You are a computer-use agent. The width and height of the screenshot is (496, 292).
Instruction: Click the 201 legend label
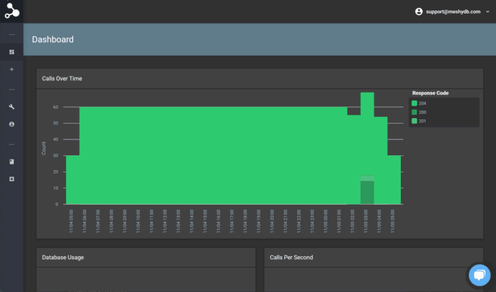point(422,121)
